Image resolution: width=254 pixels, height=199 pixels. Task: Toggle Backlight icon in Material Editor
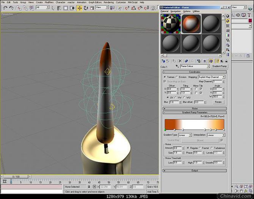pyautogui.click(x=227, y=21)
